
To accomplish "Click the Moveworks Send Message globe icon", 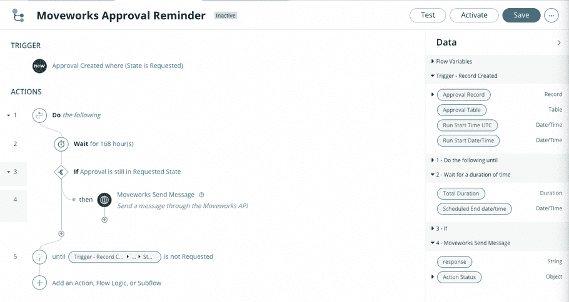I will click(104, 200).
